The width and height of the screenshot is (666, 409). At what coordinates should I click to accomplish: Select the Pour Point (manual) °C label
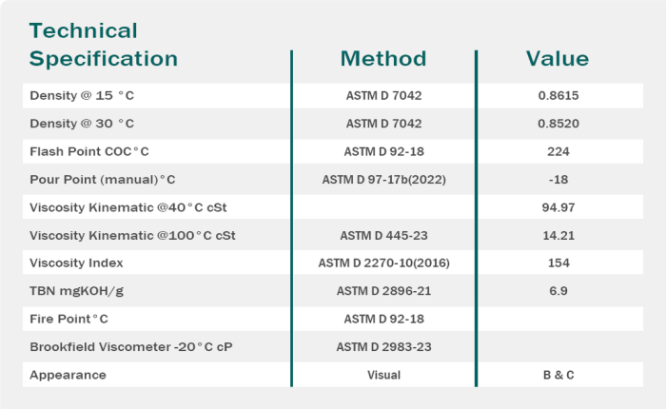tap(103, 179)
